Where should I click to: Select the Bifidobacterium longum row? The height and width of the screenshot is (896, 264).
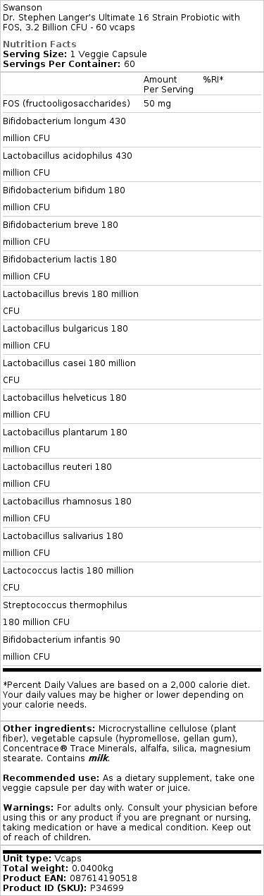click(x=132, y=130)
